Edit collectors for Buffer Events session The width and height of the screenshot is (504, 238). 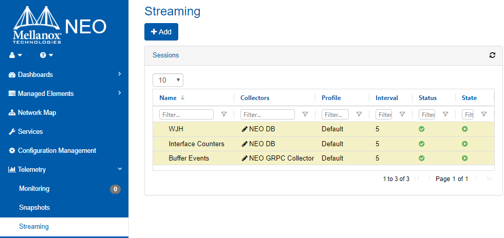(244, 158)
